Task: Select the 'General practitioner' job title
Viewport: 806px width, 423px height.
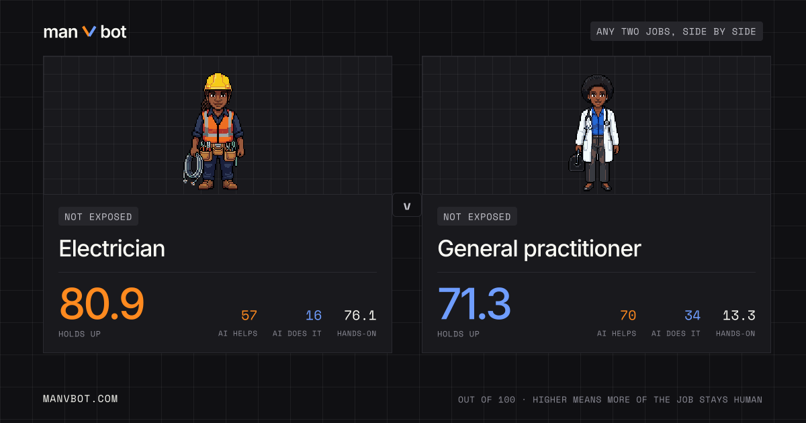Action: pyautogui.click(x=539, y=249)
